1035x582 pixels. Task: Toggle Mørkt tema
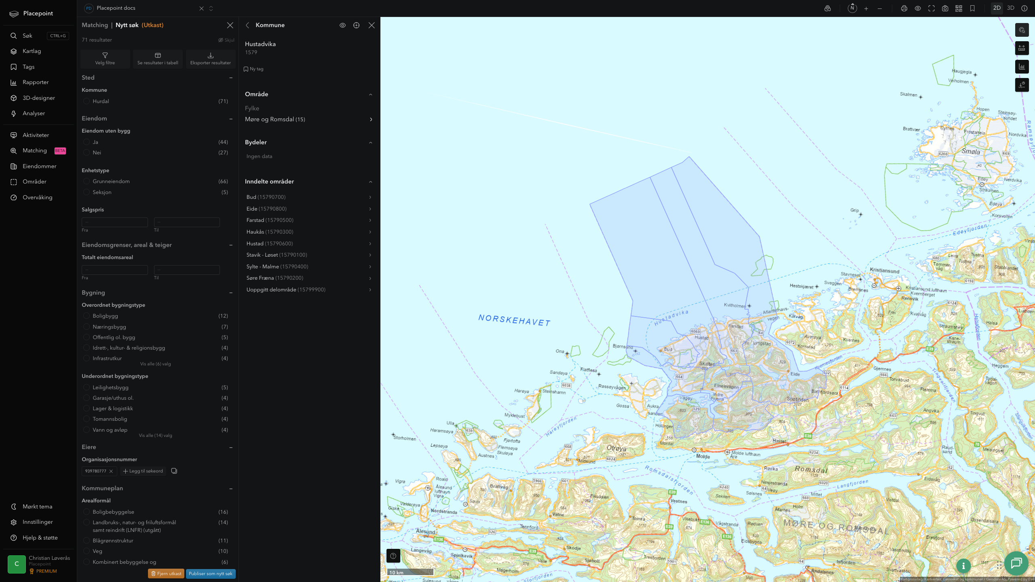[x=37, y=507]
